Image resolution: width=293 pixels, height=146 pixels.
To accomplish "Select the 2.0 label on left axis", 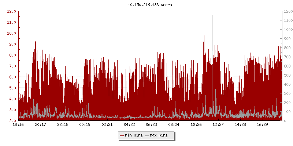I will click(x=12, y=121).
